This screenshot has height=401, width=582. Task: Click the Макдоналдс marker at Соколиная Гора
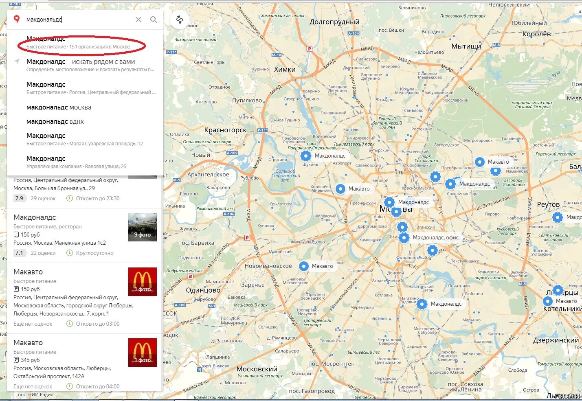450,184
